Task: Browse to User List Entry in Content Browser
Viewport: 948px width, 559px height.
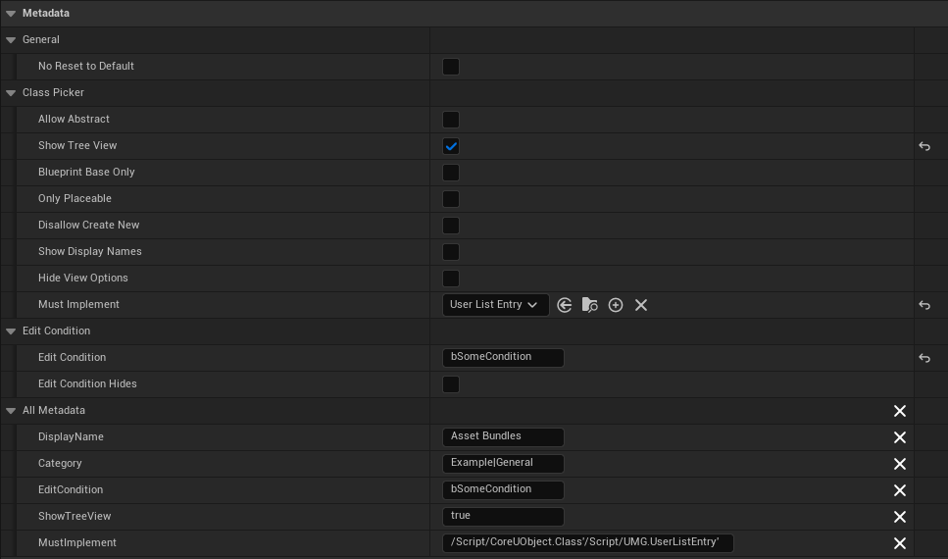Action: pyautogui.click(x=589, y=305)
